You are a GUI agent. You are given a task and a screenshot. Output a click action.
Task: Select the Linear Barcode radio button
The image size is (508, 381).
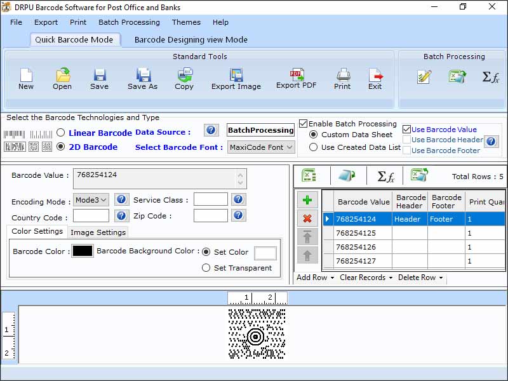[61, 133]
